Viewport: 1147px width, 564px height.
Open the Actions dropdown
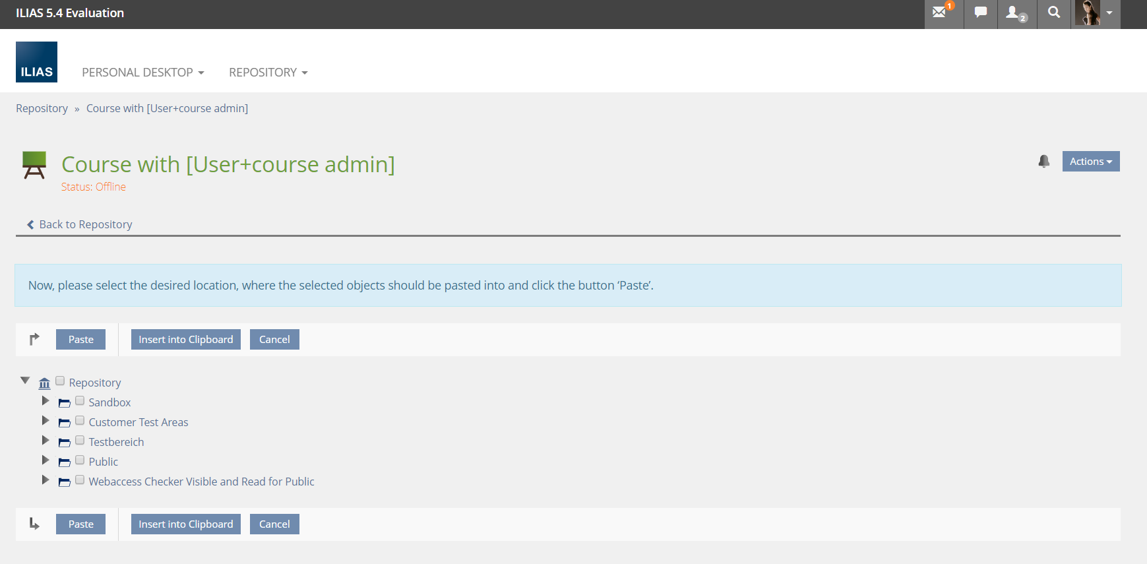(1091, 162)
